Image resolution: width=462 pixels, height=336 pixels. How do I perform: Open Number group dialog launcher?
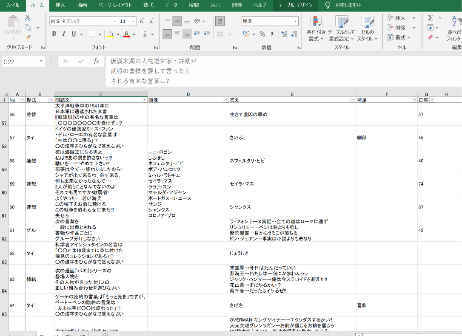(299, 48)
